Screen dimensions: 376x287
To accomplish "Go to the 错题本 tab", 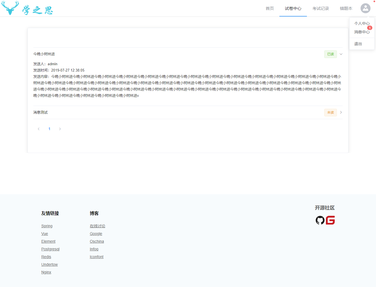I will (x=346, y=9).
